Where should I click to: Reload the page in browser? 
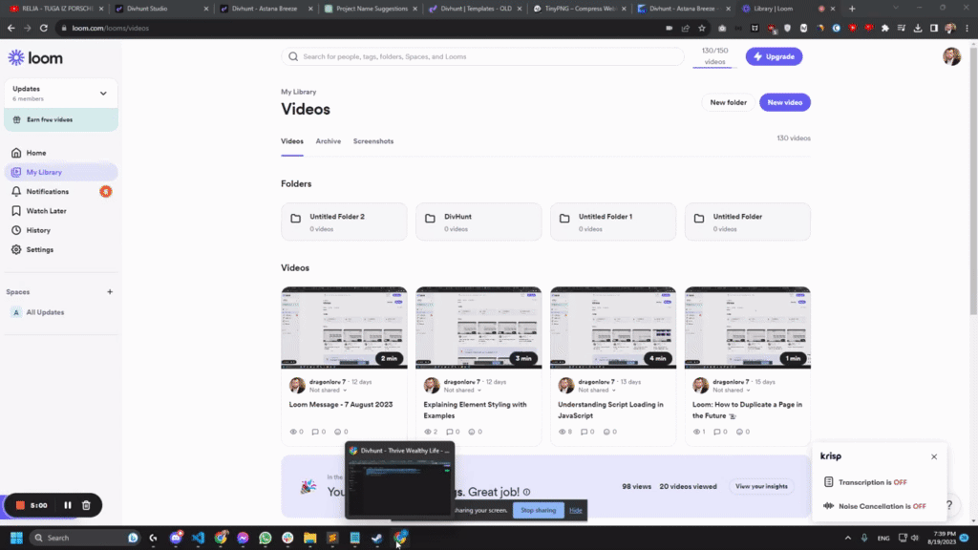pyautogui.click(x=44, y=28)
